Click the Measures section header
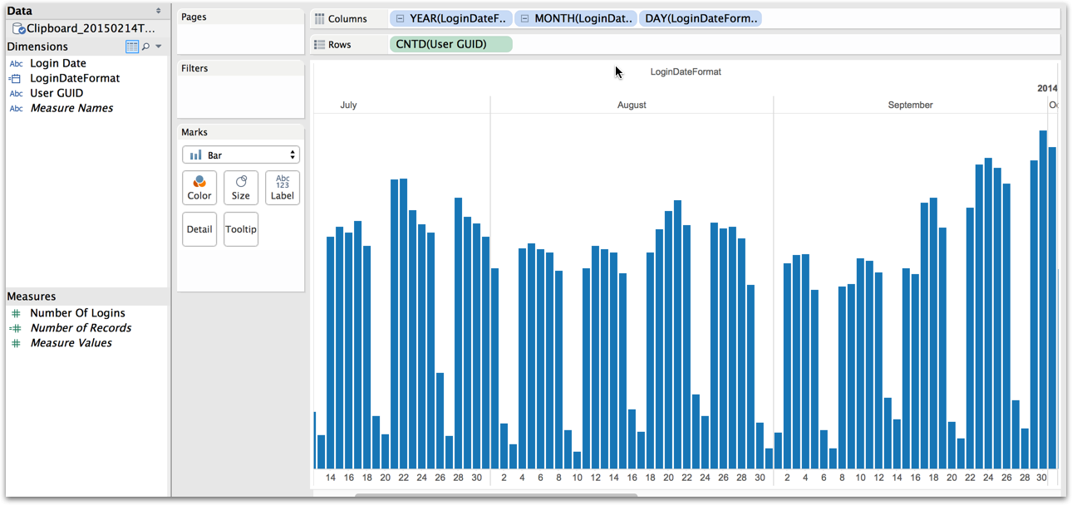This screenshot has width=1072, height=505. click(x=32, y=297)
